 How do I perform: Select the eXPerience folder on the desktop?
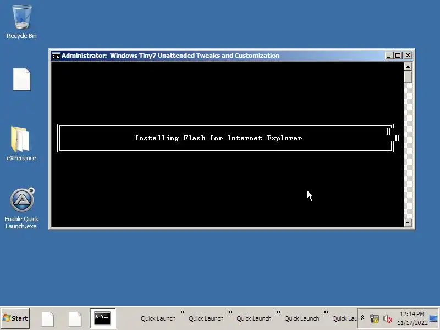pos(21,143)
